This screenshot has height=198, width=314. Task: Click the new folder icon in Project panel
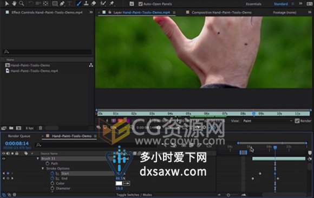[11, 128]
